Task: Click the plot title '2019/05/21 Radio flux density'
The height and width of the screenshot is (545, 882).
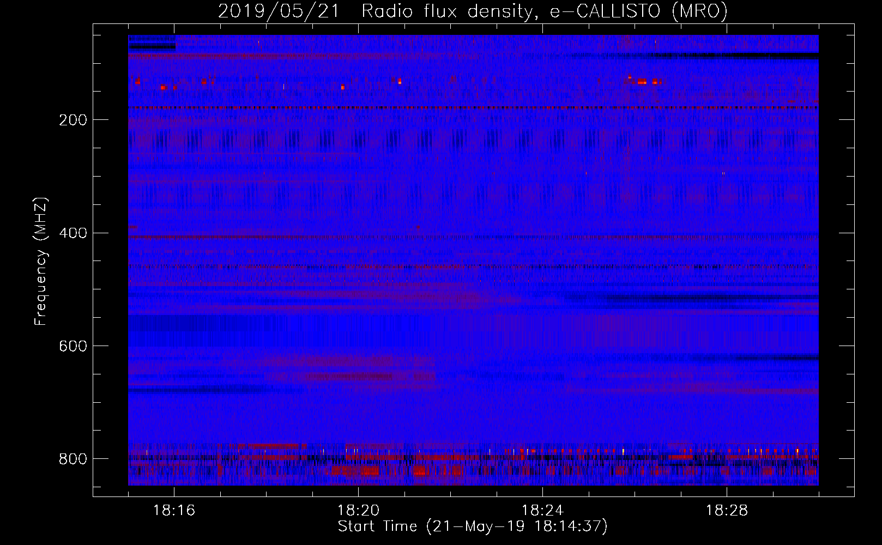Action: pos(473,11)
